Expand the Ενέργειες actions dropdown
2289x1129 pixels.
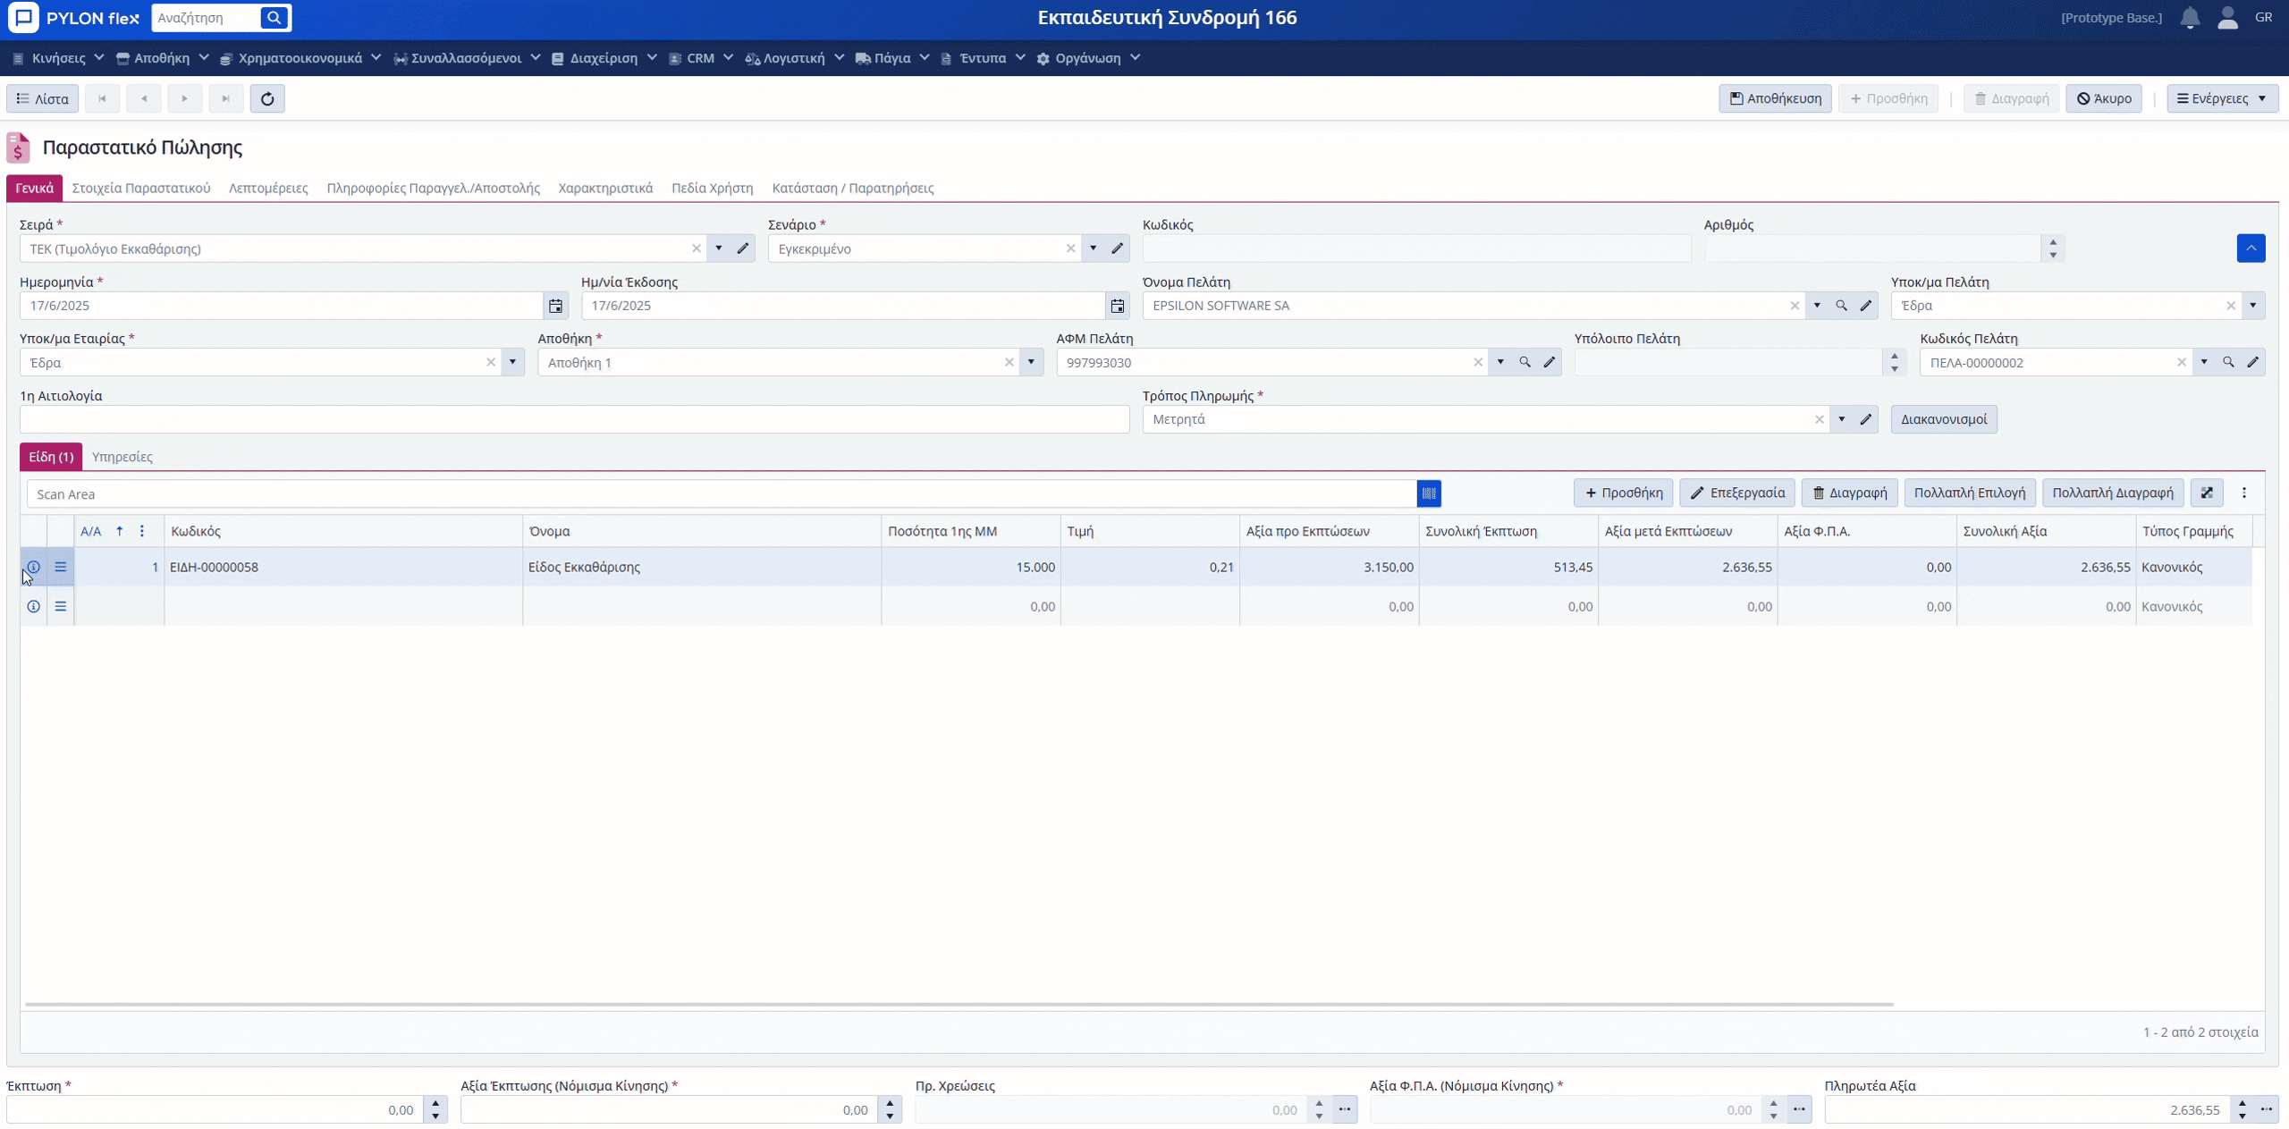(2222, 98)
